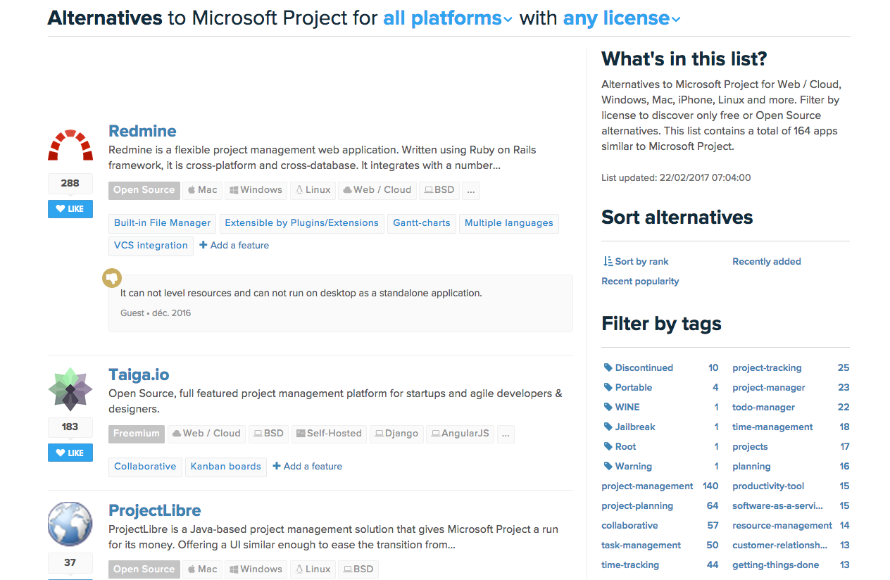Click the Open Source license badge for Redmine
The width and height of the screenshot is (890, 580).
pyautogui.click(x=144, y=190)
